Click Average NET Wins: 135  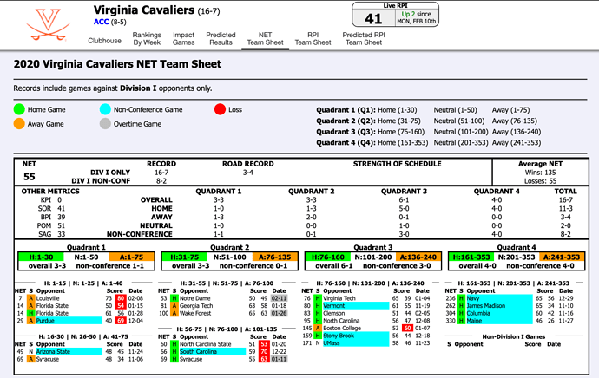point(540,173)
